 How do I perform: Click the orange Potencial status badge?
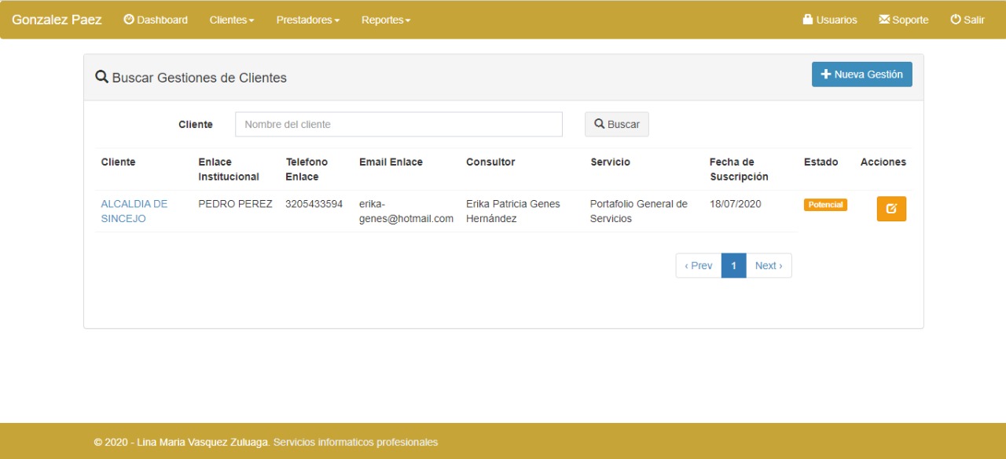pyautogui.click(x=825, y=205)
